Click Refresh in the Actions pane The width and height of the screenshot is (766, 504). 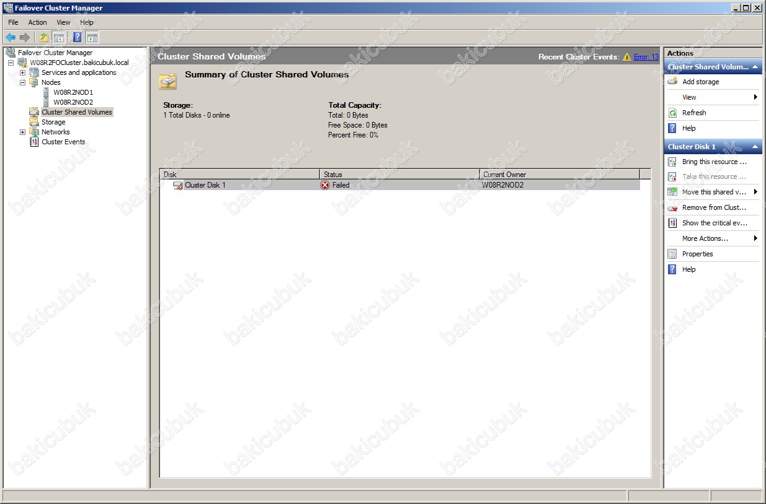[694, 113]
